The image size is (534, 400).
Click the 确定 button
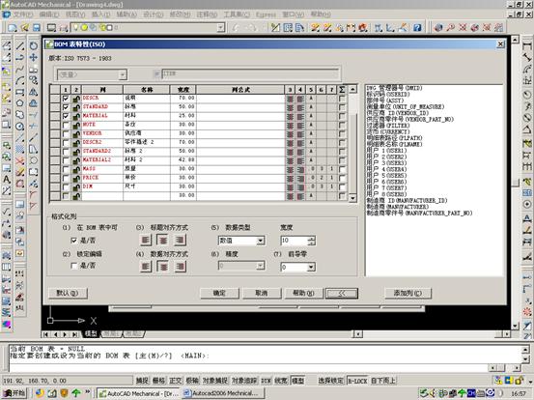pos(219,293)
